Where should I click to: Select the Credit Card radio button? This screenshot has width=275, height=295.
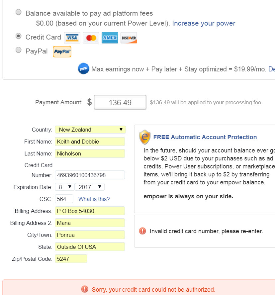(x=19, y=36)
